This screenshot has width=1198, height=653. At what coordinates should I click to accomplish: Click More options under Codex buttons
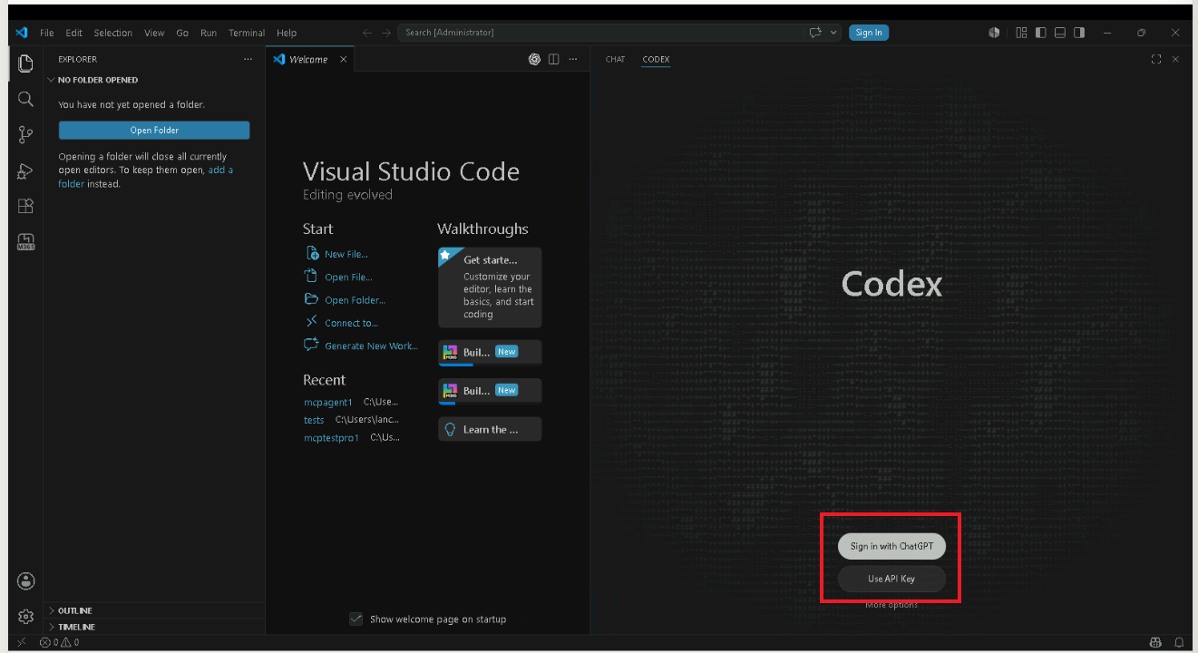pyautogui.click(x=891, y=605)
